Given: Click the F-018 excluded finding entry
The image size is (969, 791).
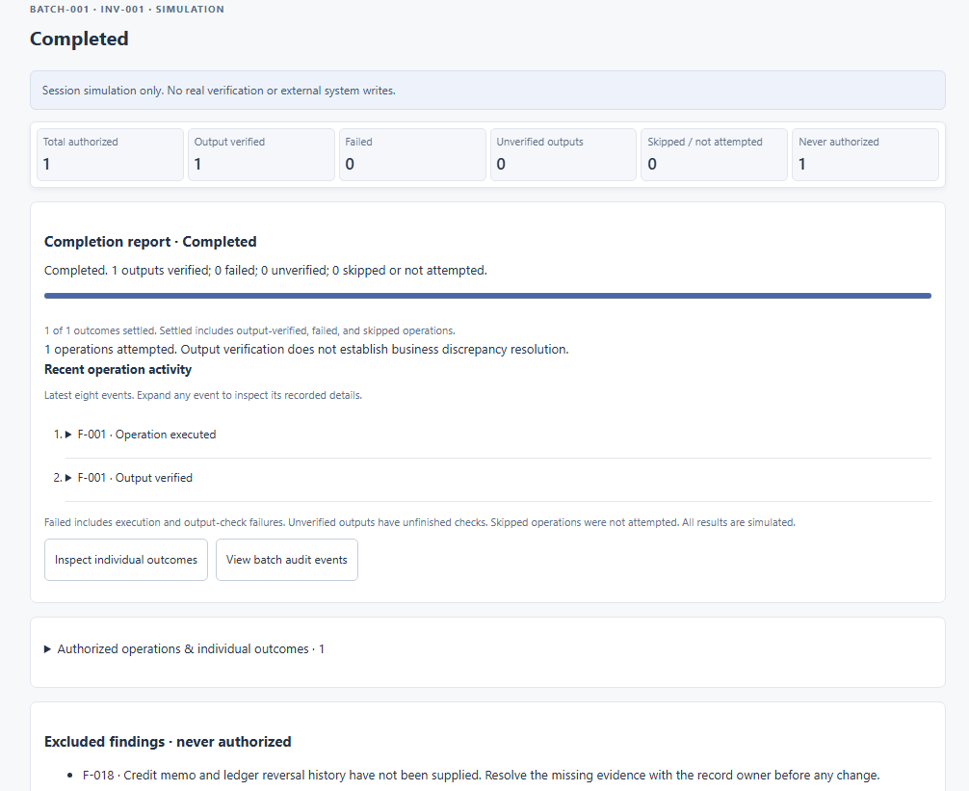Looking at the screenshot, I should 481,775.
